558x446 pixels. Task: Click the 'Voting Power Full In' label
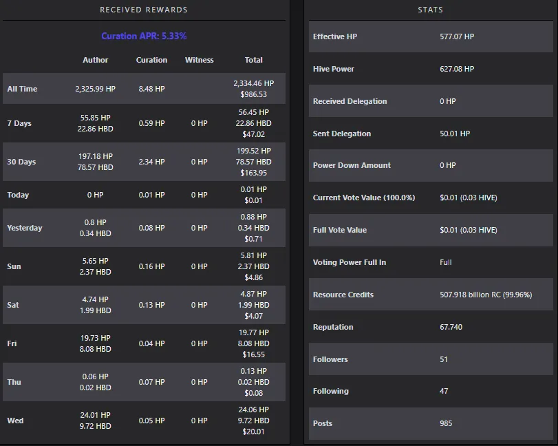pos(349,262)
